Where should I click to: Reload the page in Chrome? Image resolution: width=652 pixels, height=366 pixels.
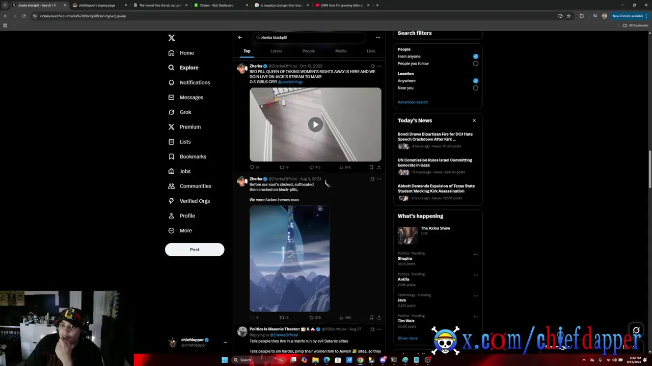23,16
